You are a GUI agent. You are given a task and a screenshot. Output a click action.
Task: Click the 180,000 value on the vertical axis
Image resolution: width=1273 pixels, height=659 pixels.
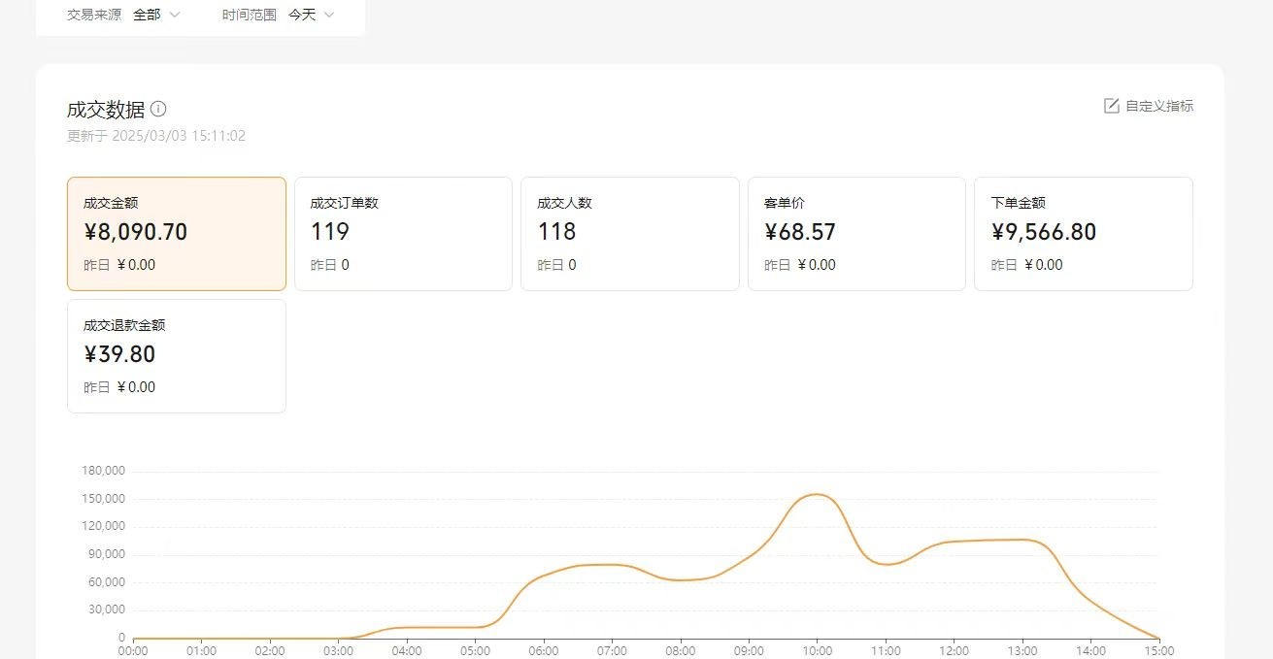click(106, 471)
